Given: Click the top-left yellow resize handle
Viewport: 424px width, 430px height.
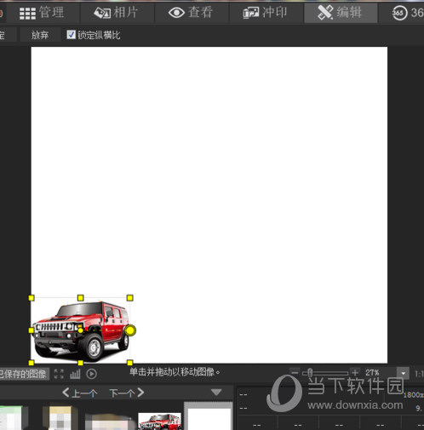Looking at the screenshot, I should tap(32, 298).
